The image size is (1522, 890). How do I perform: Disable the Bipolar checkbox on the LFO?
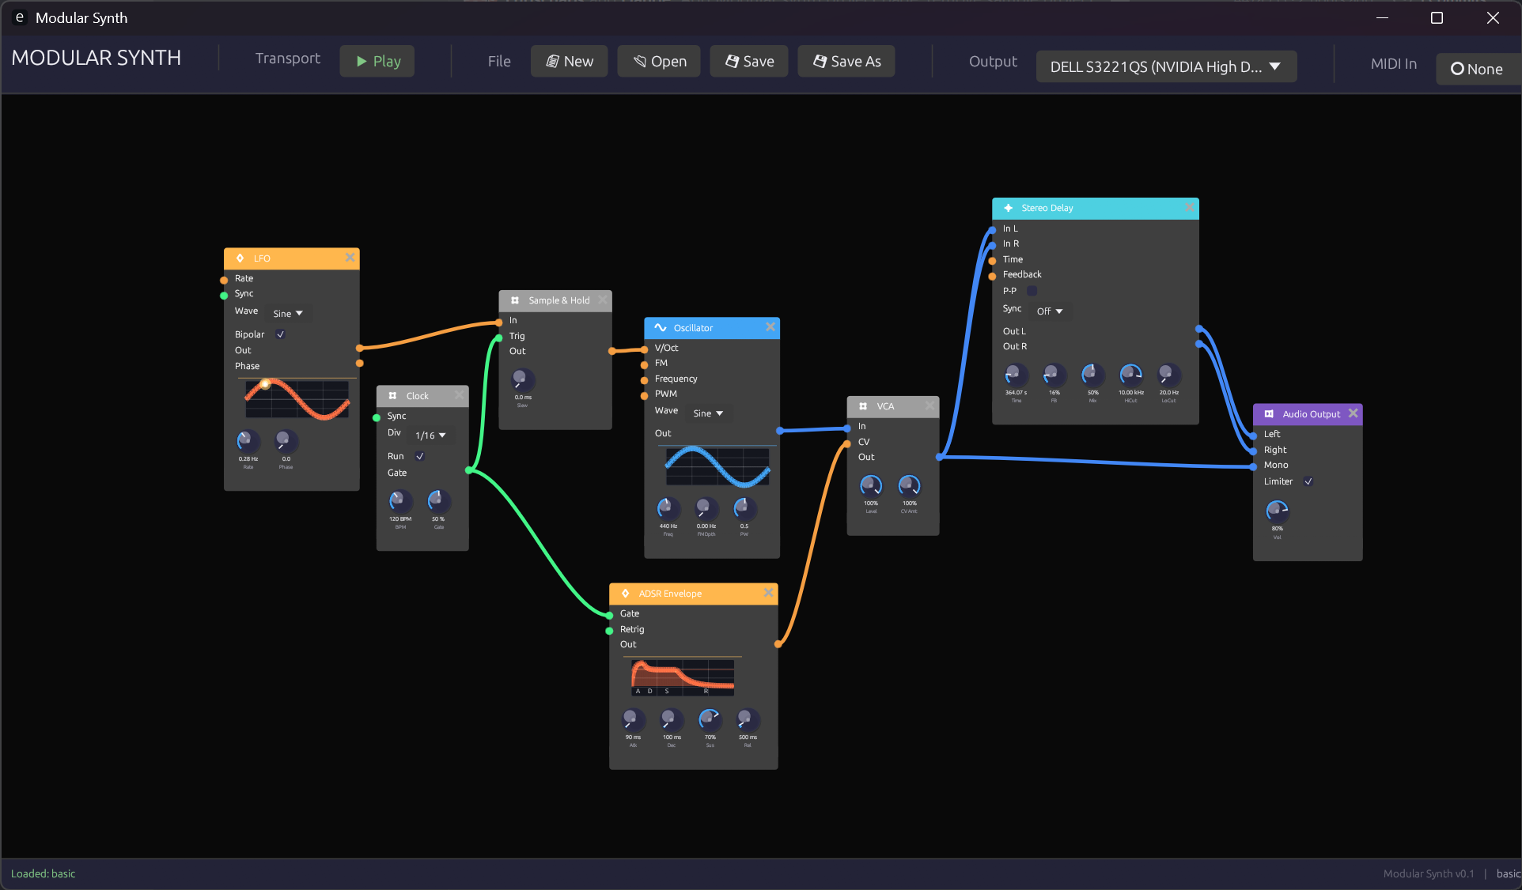point(280,334)
